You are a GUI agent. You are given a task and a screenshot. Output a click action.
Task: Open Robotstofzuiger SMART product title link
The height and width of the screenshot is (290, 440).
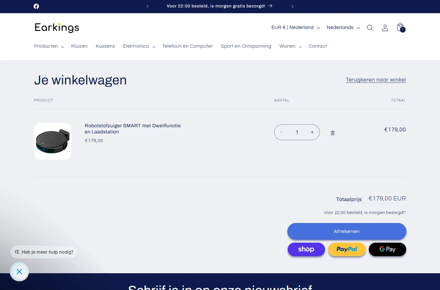(133, 129)
